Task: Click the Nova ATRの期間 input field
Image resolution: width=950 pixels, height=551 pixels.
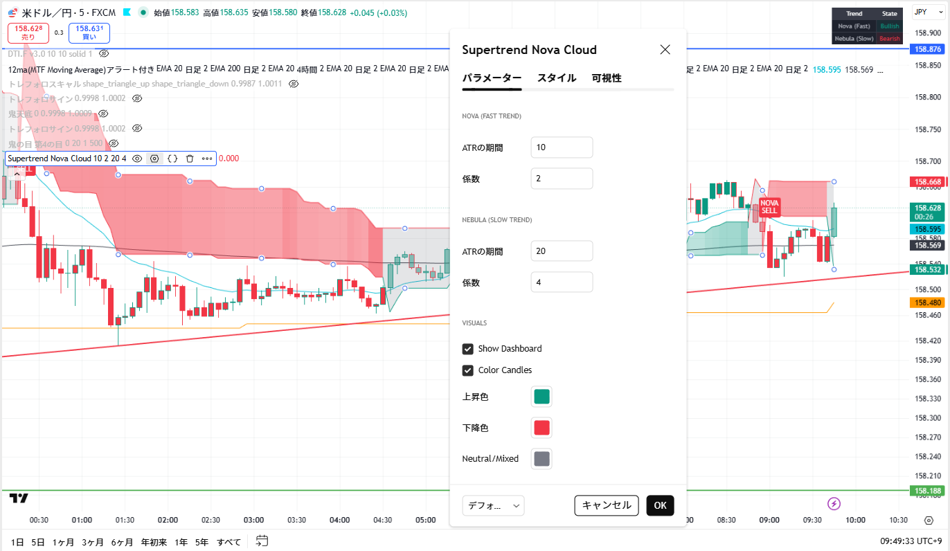Action: tap(562, 147)
